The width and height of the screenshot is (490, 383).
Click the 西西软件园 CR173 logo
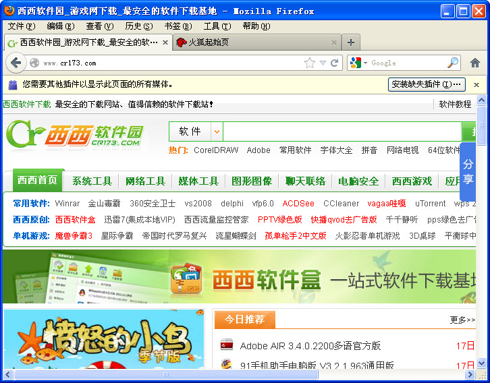pos(75,135)
